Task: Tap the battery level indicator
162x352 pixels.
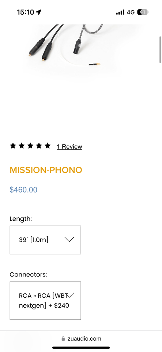Action: click(143, 12)
